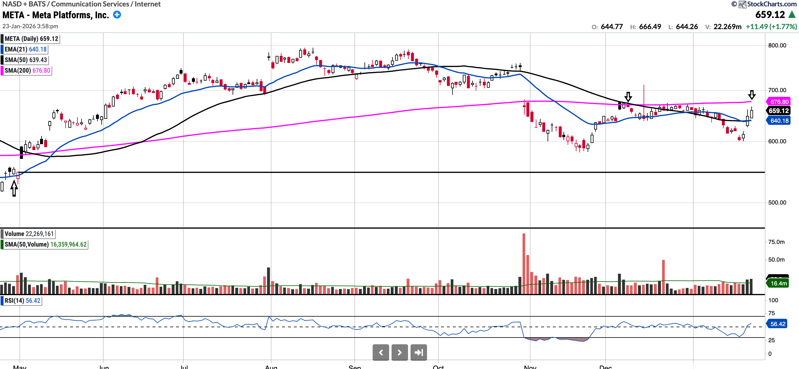
Task: Click the down-arrow annotation above latest candle
Action: tap(752, 94)
